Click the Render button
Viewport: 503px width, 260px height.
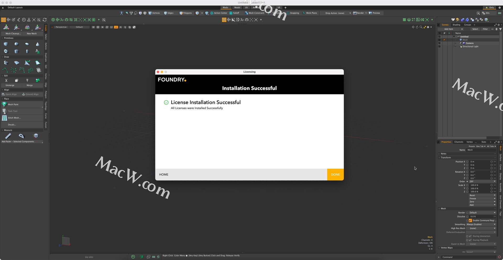[358, 13]
